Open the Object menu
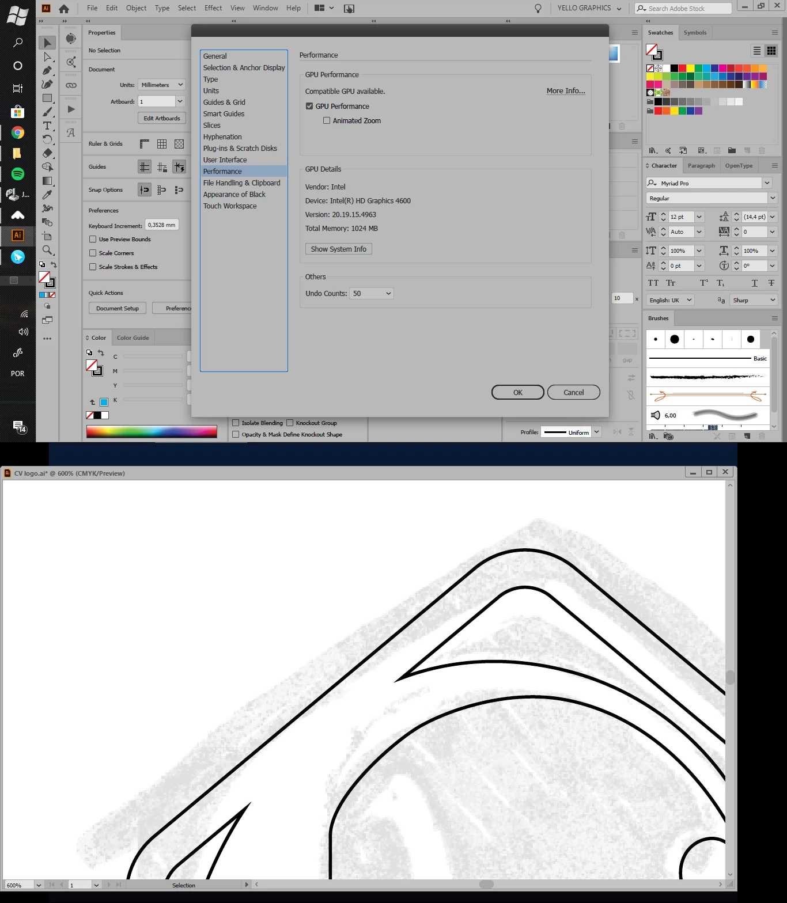The width and height of the screenshot is (787, 903). coord(137,8)
